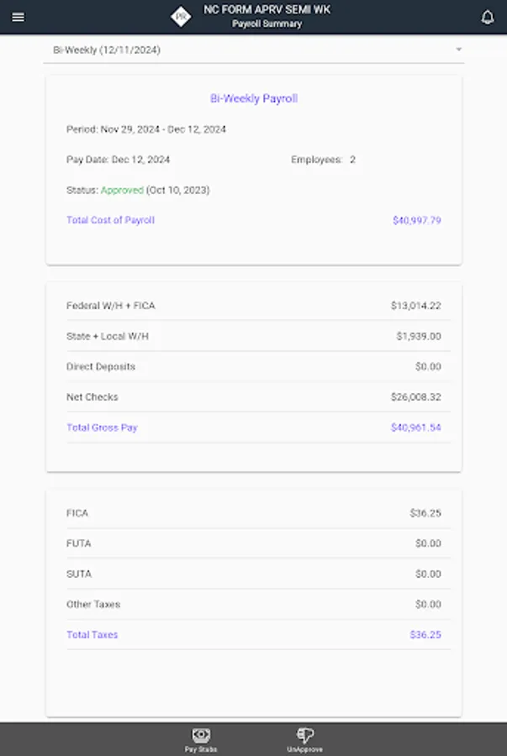Click the dropdown arrow beside Bi-Weekly (12/11/2024)
This screenshot has width=507, height=756.
459,50
